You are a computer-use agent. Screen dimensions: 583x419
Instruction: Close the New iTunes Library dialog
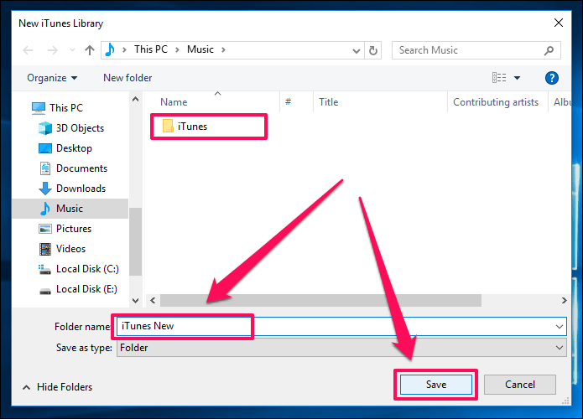(559, 23)
